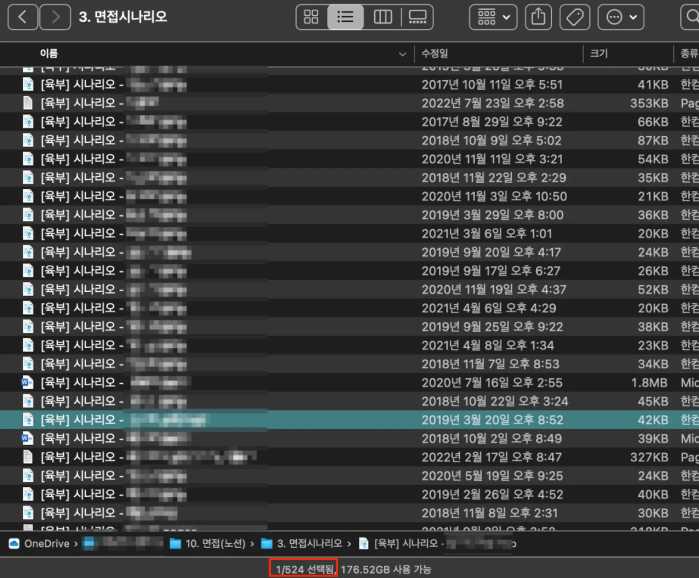The height and width of the screenshot is (578, 699).
Task: Switch to icon grid view
Action: (311, 17)
